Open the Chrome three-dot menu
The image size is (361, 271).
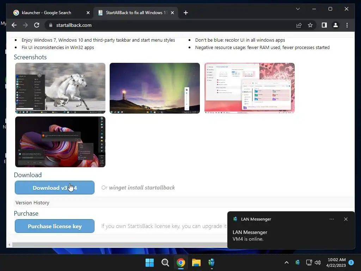point(347,25)
